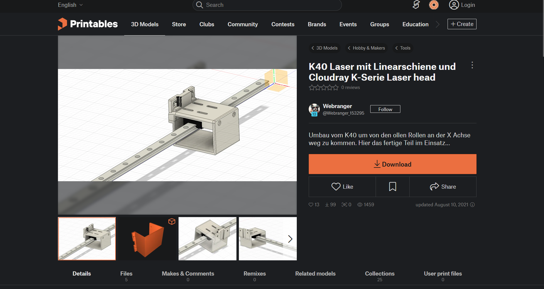Screen dimensions: 544x289
Task: Click the orange Prusameter badge icon
Action: coord(434,5)
